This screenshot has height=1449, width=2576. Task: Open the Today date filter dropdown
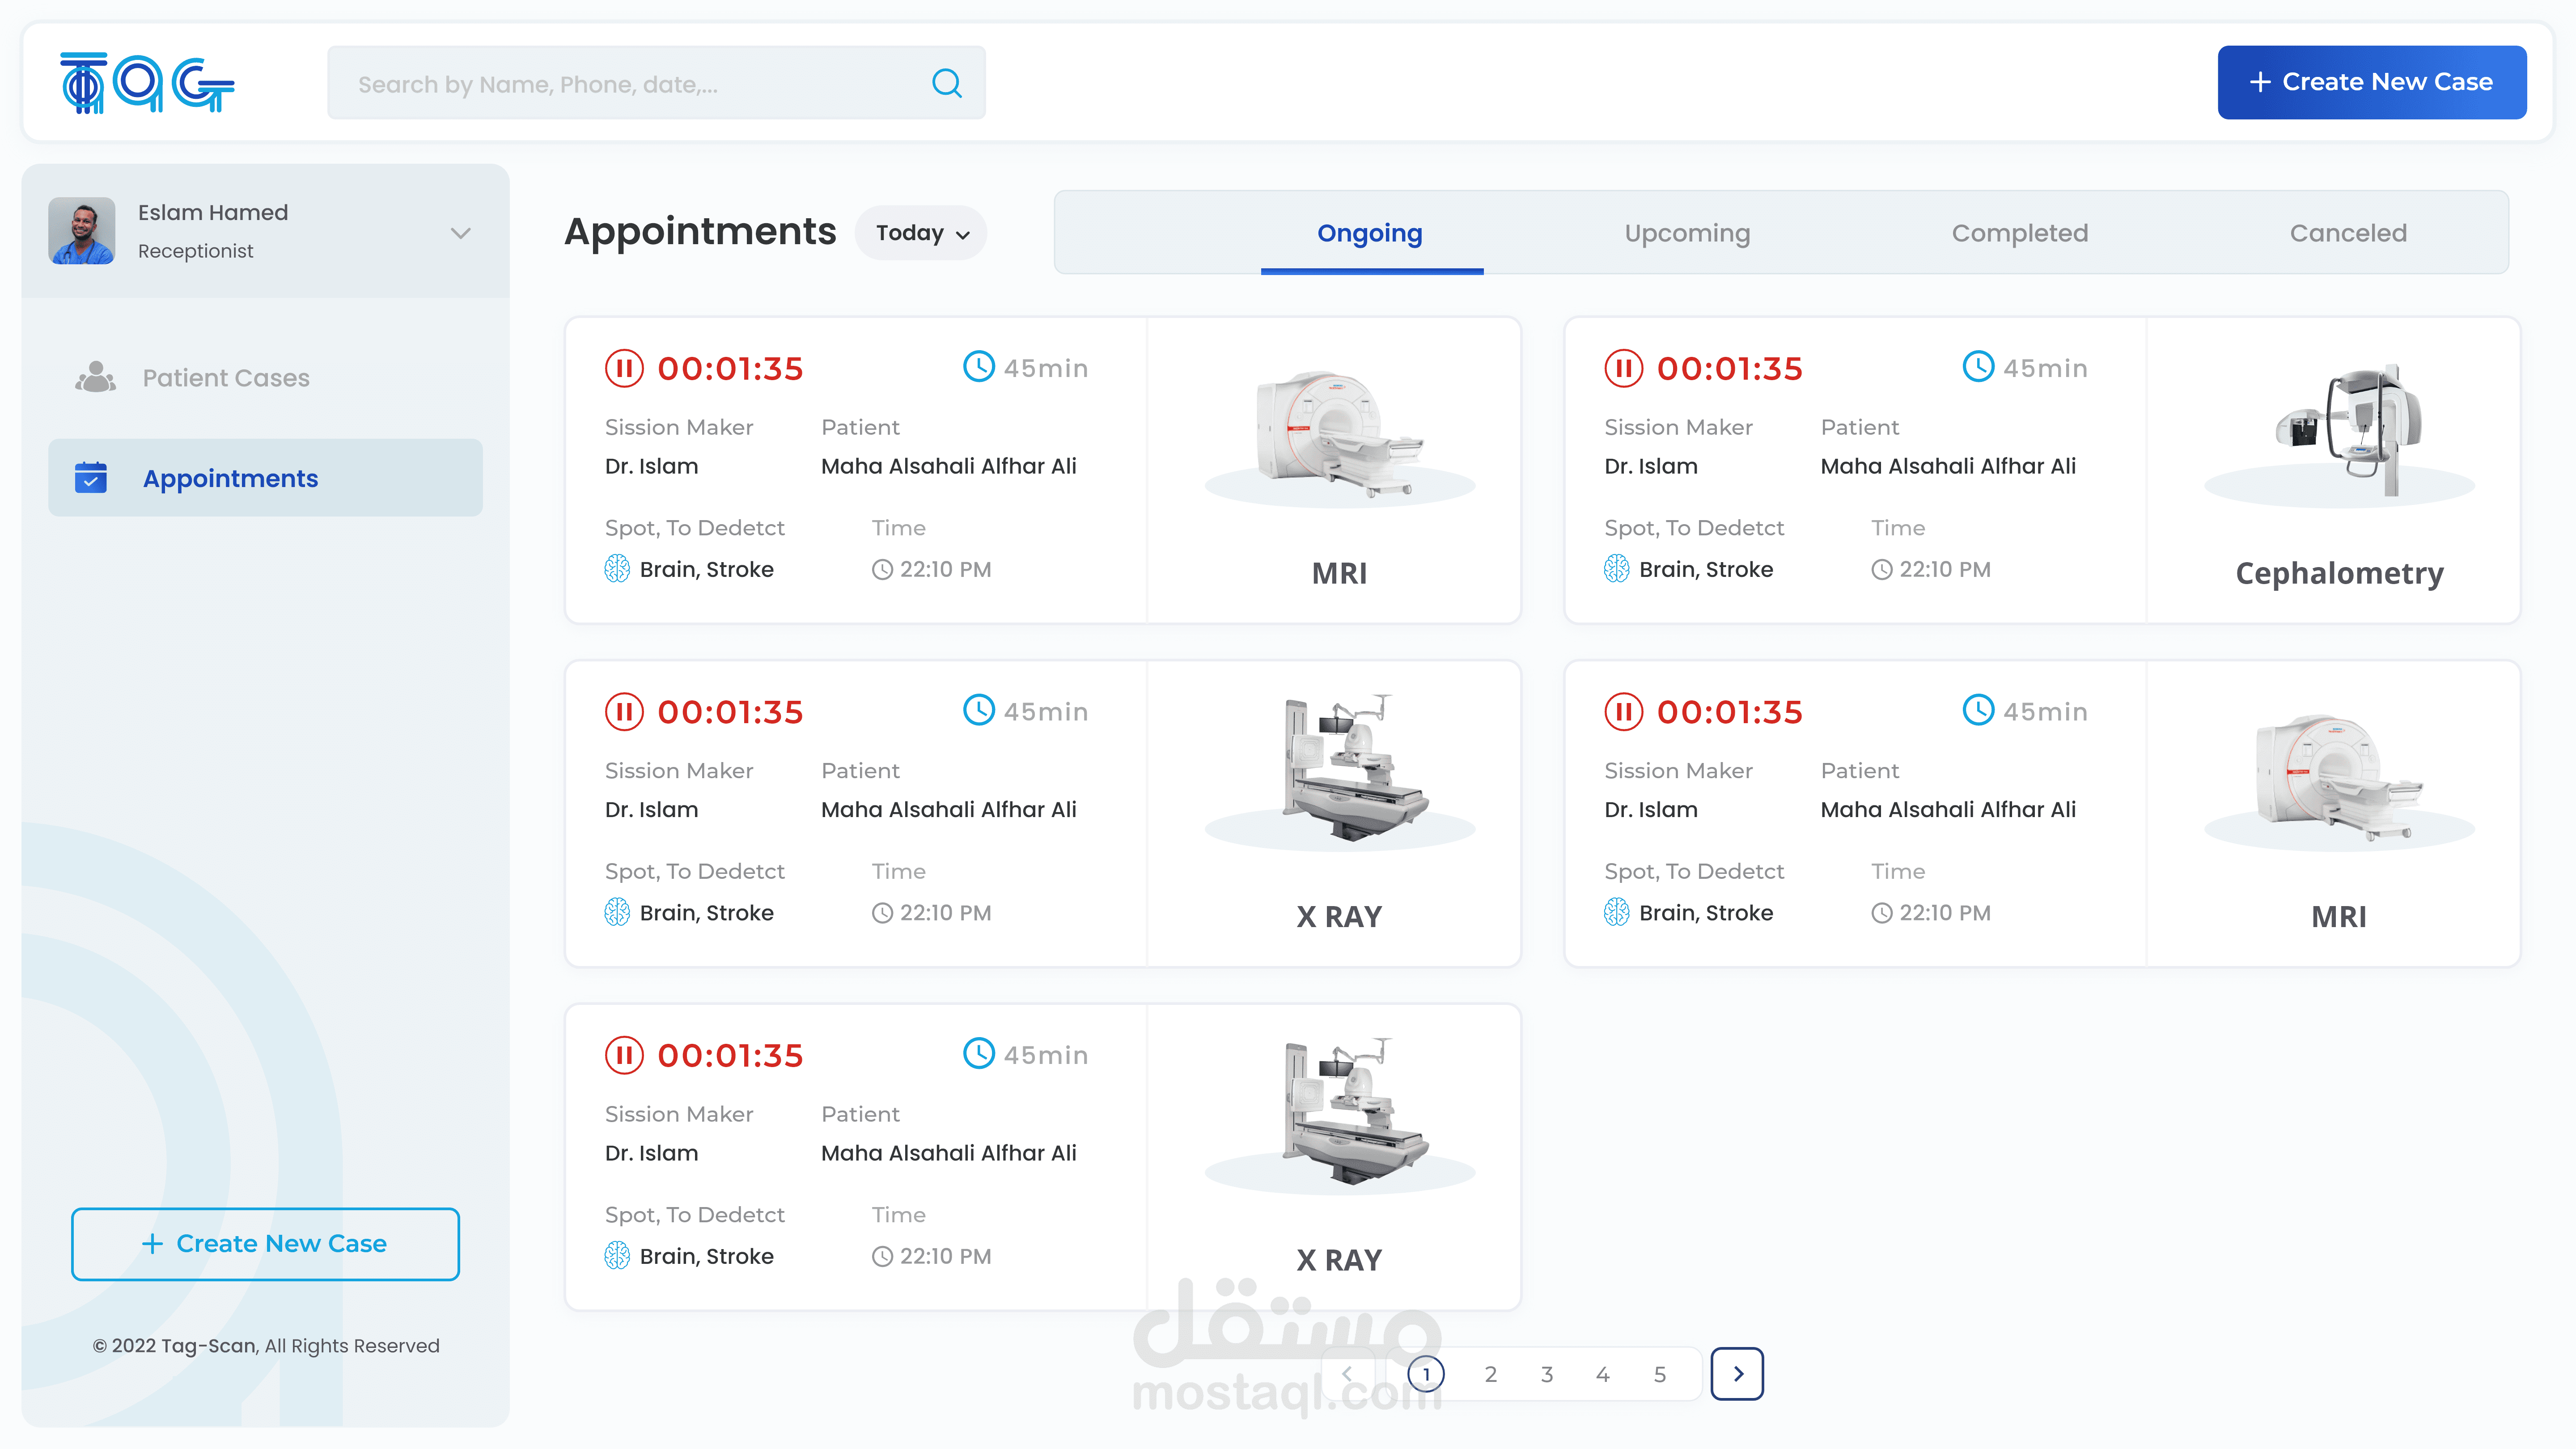[x=921, y=233]
